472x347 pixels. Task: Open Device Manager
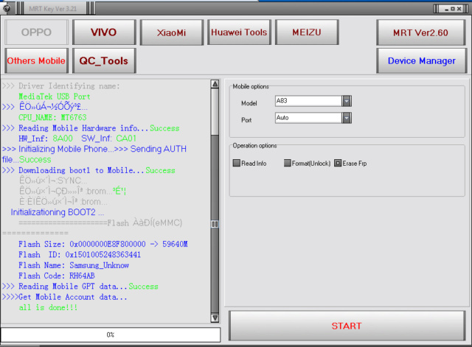tap(421, 60)
